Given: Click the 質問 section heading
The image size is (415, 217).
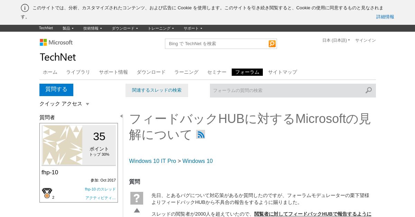Looking at the screenshot, I should [x=135, y=182].
